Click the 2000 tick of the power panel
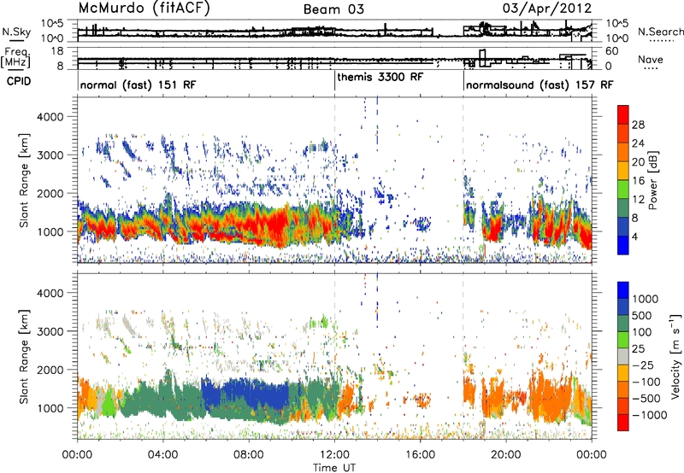This screenshot has width=684, height=473. (50, 193)
